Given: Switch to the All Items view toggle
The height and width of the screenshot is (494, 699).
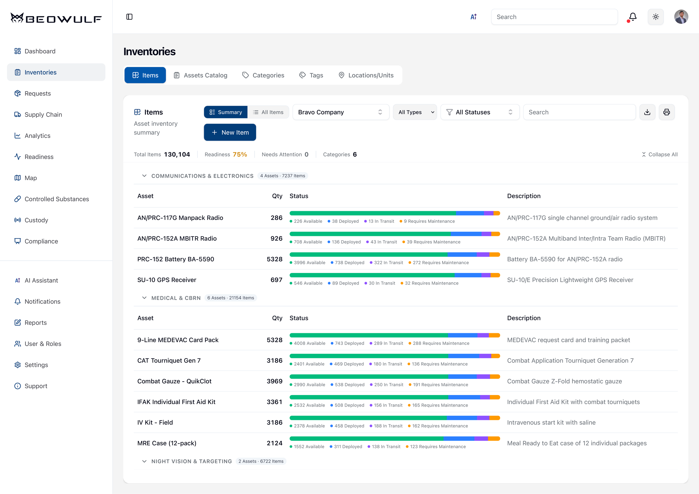Looking at the screenshot, I should point(268,112).
